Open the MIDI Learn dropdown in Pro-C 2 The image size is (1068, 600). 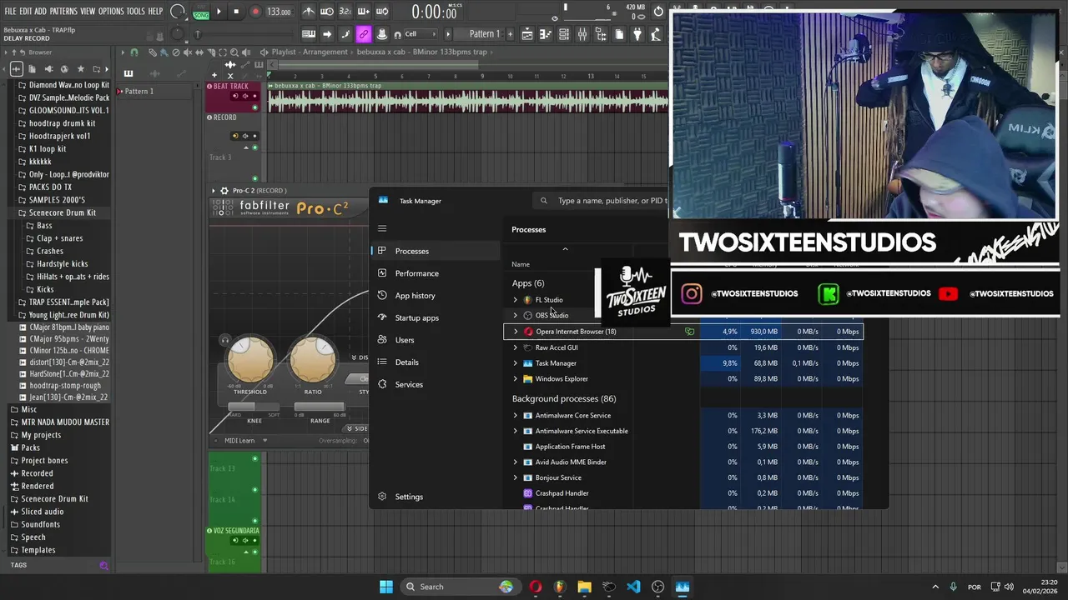tap(246, 441)
